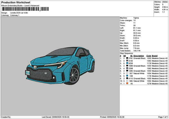This screenshot has height=119, width=169.
Task: Click the Machine value 'Tajima'
Action: click(x=136, y=18)
